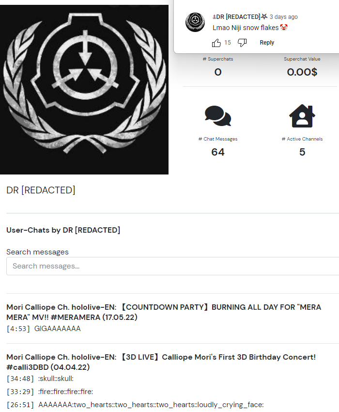Viewport: 339px width, 412px height.
Task: Click the '3 days ago' comment timestamp
Action: (284, 17)
